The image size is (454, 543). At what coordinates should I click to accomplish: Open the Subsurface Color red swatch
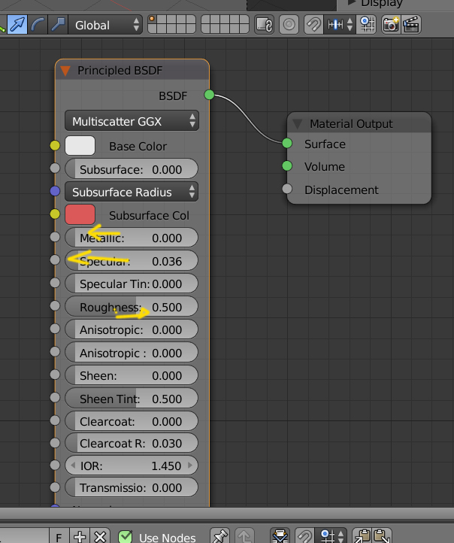click(x=80, y=214)
